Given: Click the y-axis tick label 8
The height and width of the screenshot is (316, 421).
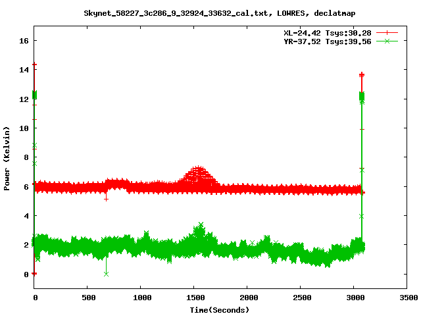Looking at the screenshot, I should click(26, 157).
